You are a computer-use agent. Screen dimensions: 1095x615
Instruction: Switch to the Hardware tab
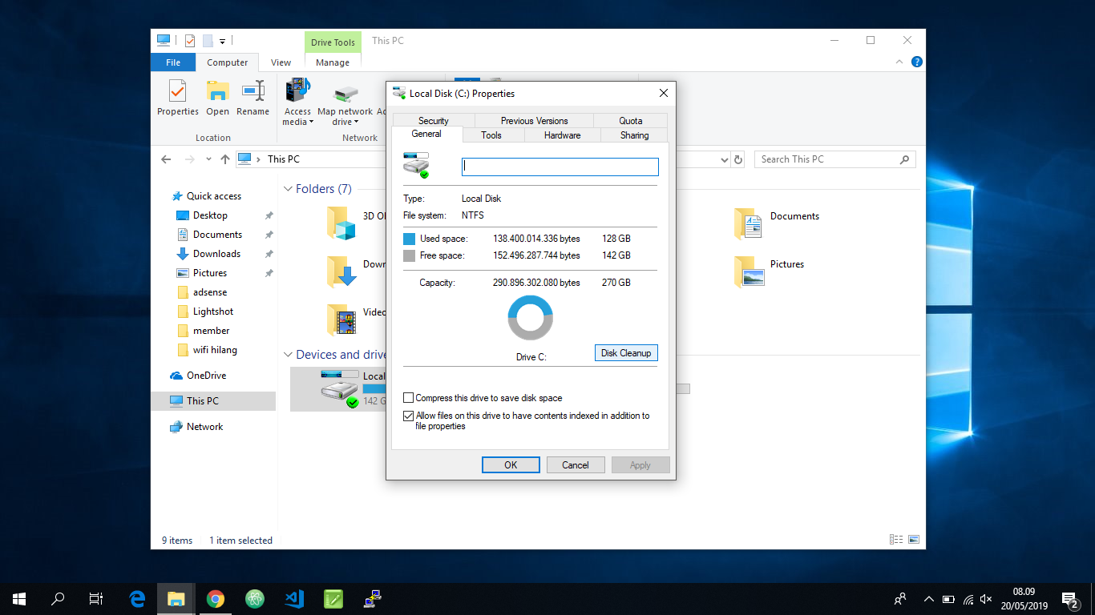(562, 135)
